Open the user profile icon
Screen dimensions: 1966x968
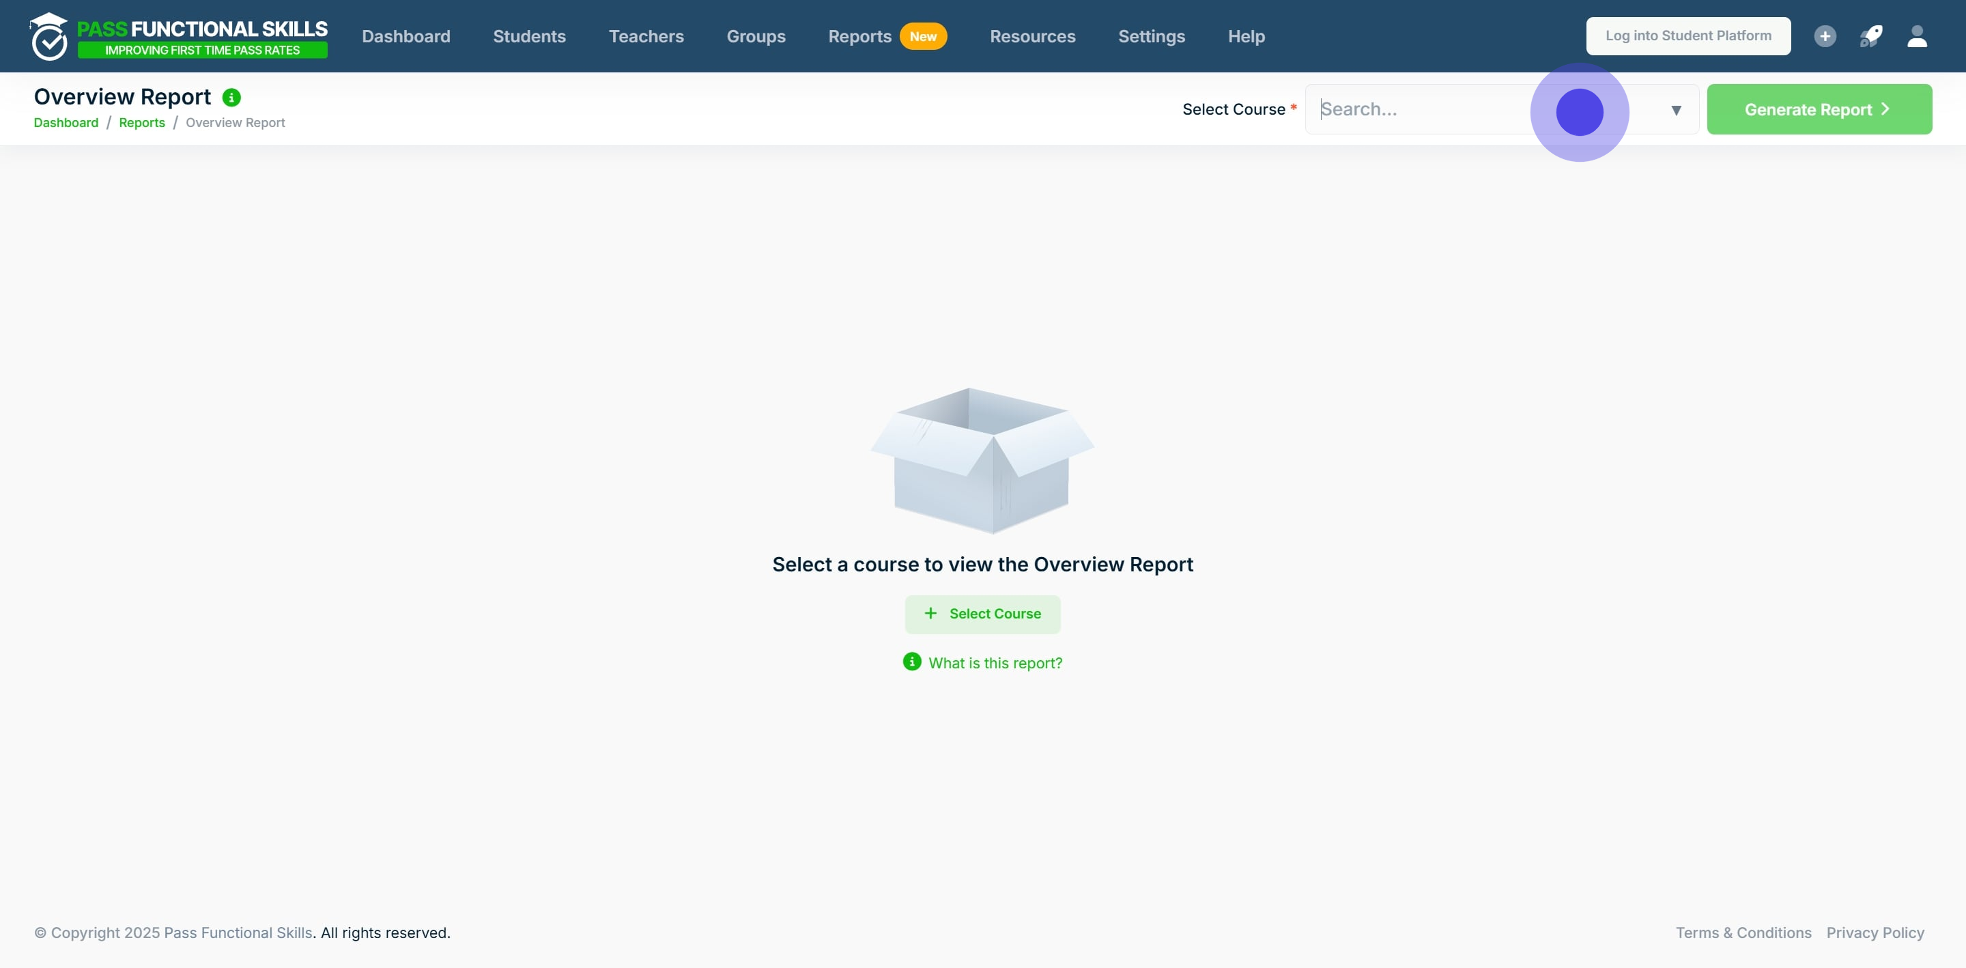(x=1917, y=36)
